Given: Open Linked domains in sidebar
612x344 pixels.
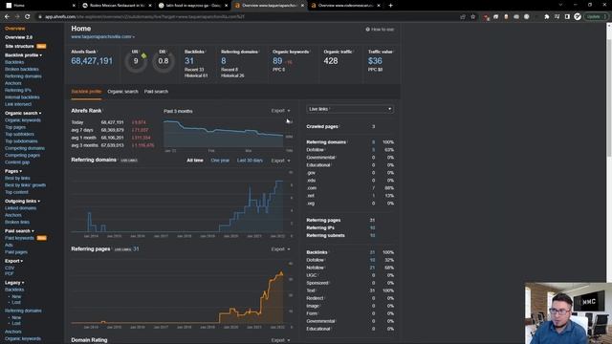Looking at the screenshot, I should coord(20,208).
